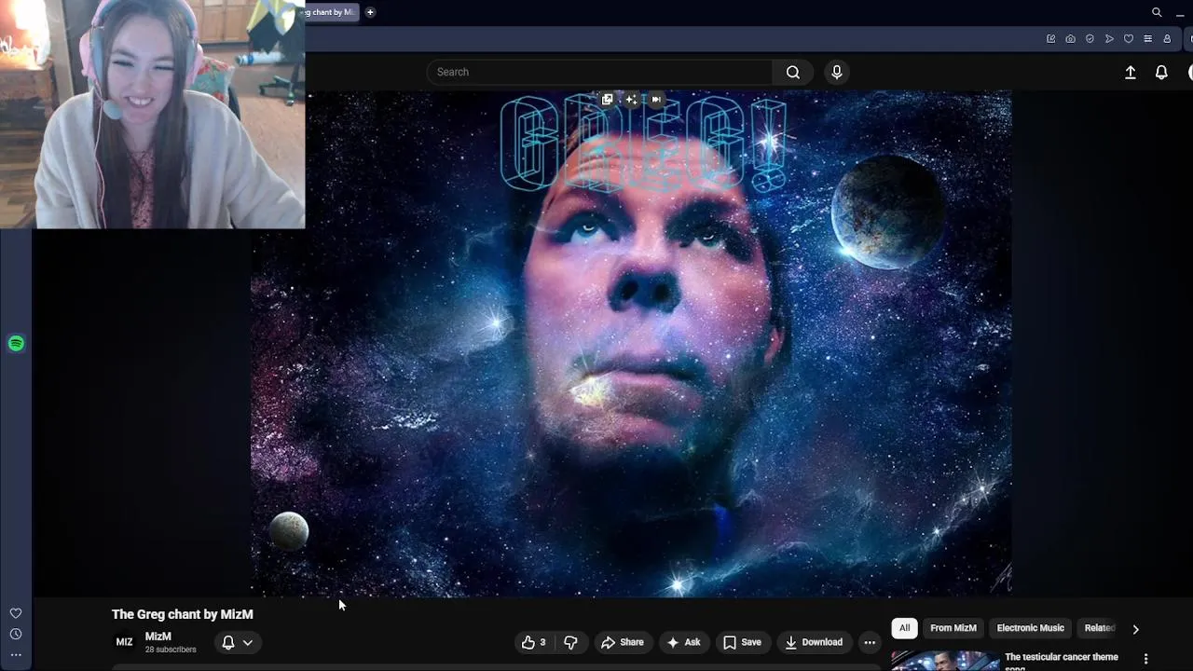Open the upload/create video icon
The width and height of the screenshot is (1193, 671).
tap(1131, 72)
